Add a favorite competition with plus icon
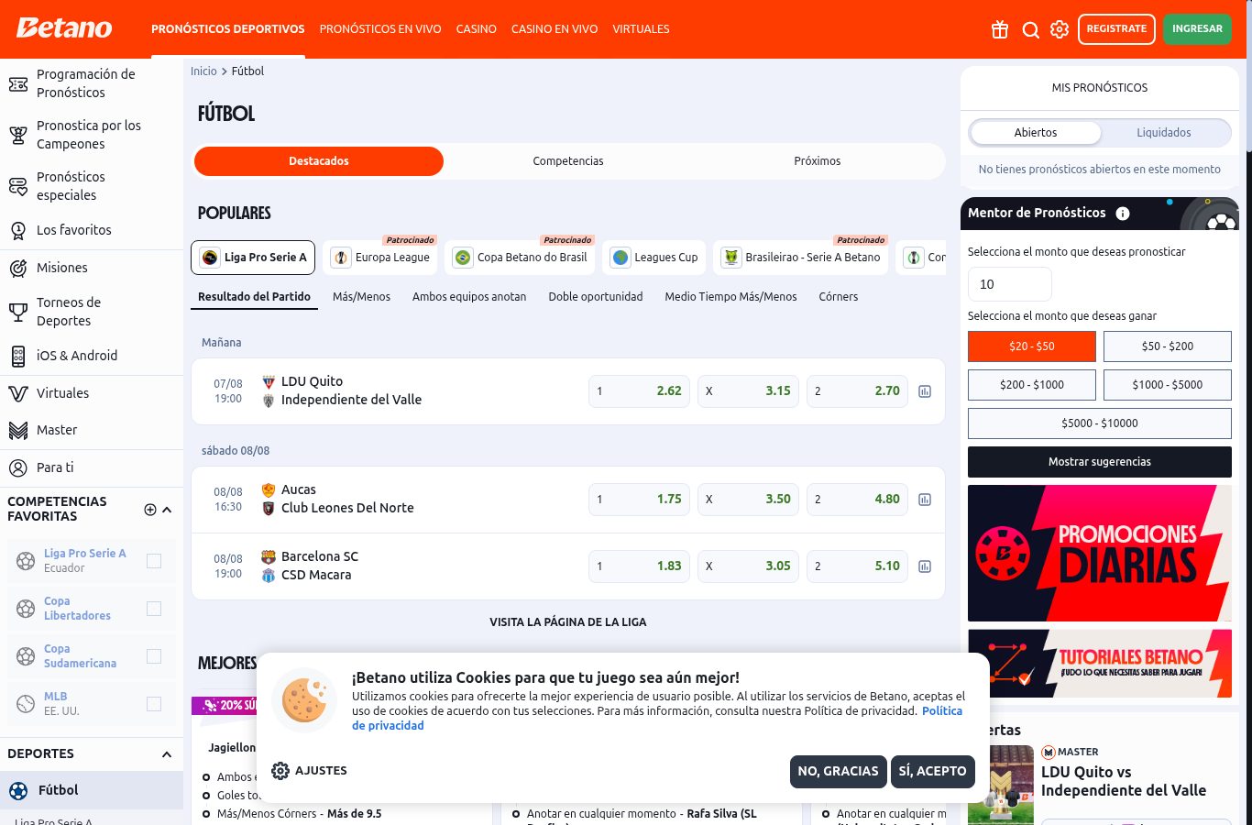Screen dimensions: 1252x825 [150, 510]
